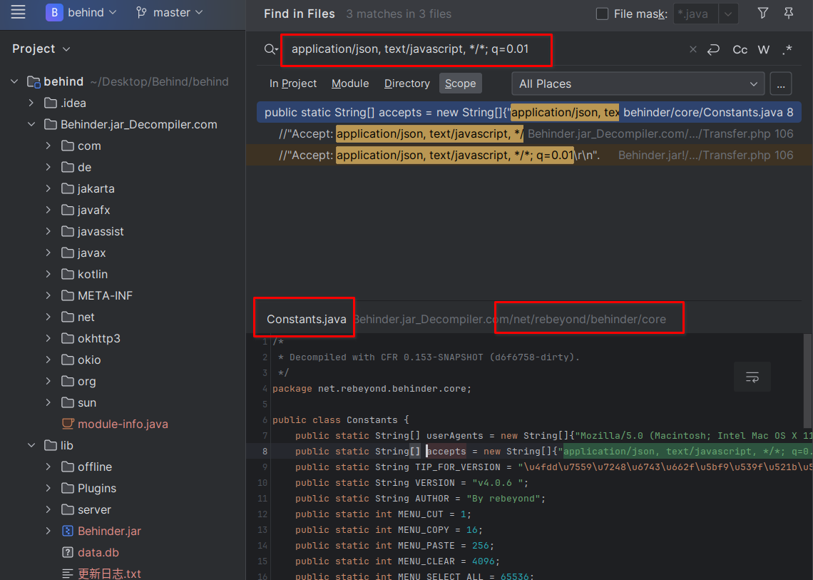Screen dimensions: 813x580
Task: Click the Plugins folder icon
Action: [68, 488]
